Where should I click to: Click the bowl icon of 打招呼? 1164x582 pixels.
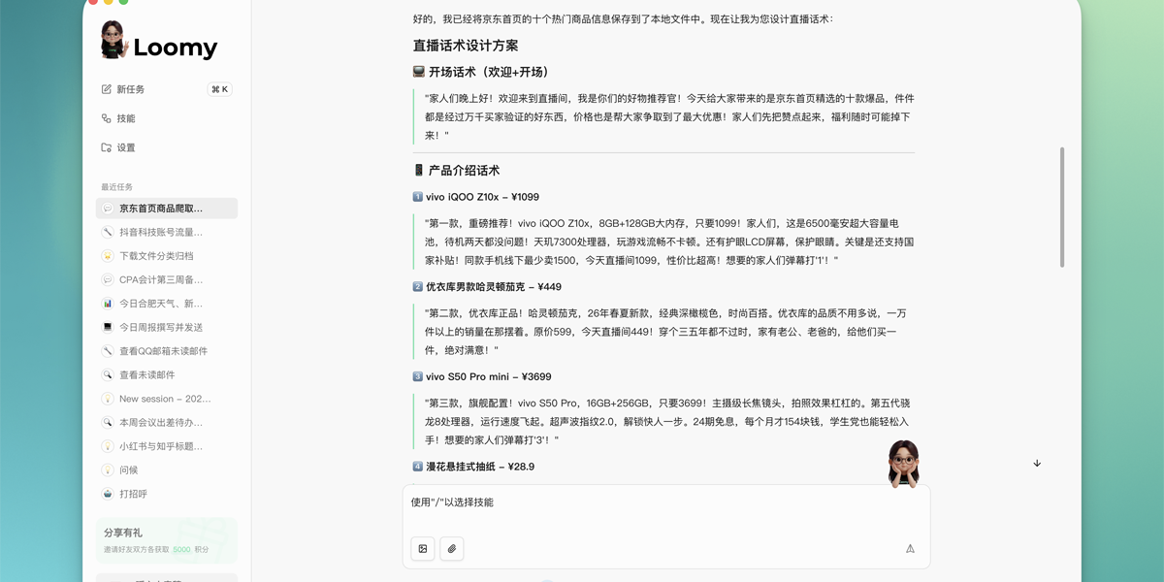pyautogui.click(x=108, y=494)
